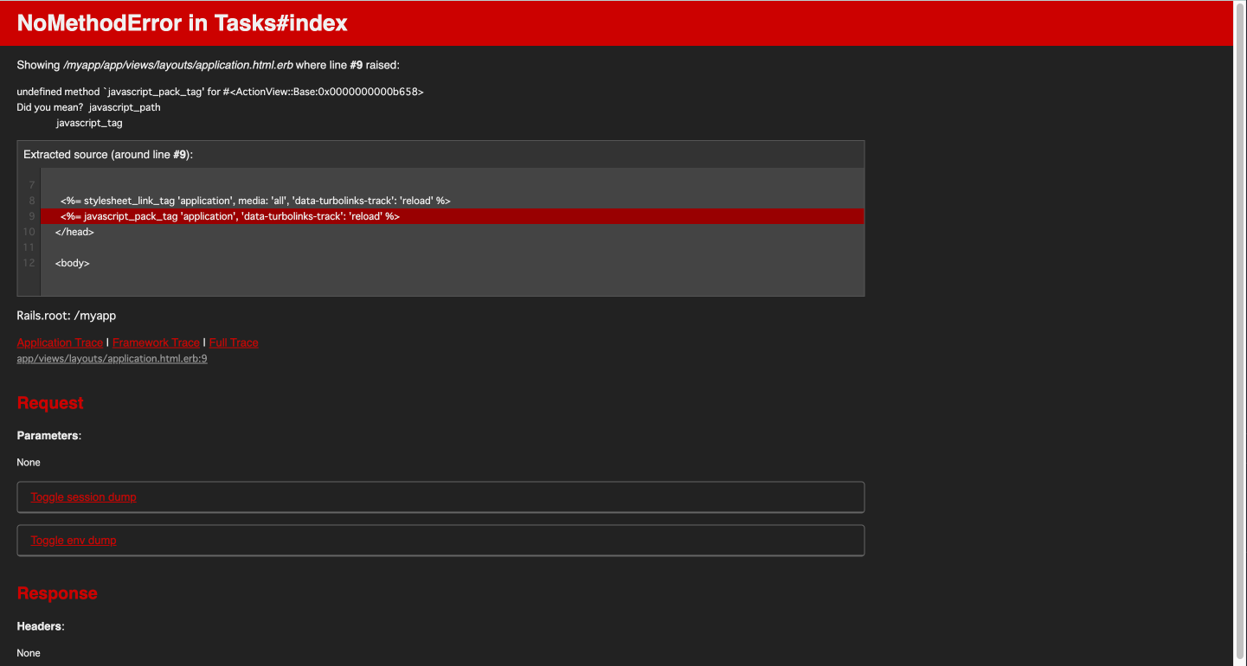The height and width of the screenshot is (666, 1247).
Task: Select the Request section heading
Action: (x=49, y=402)
